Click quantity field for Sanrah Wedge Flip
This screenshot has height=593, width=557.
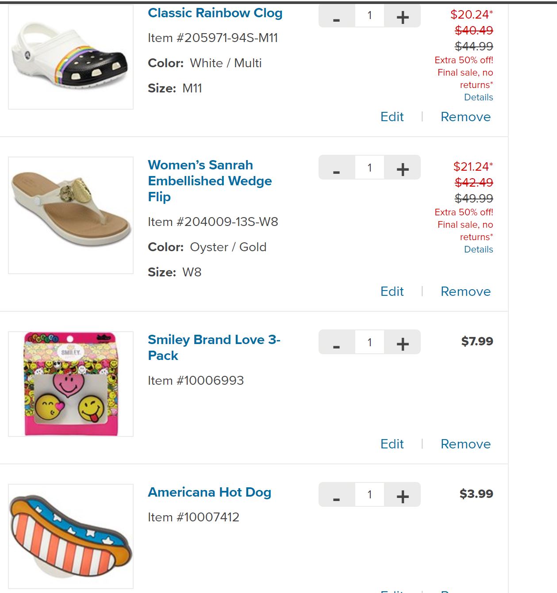point(369,168)
